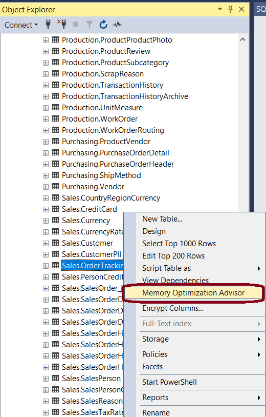The width and height of the screenshot is (266, 417).
Task: Open the Activity Monitor icon
Action: [117, 25]
